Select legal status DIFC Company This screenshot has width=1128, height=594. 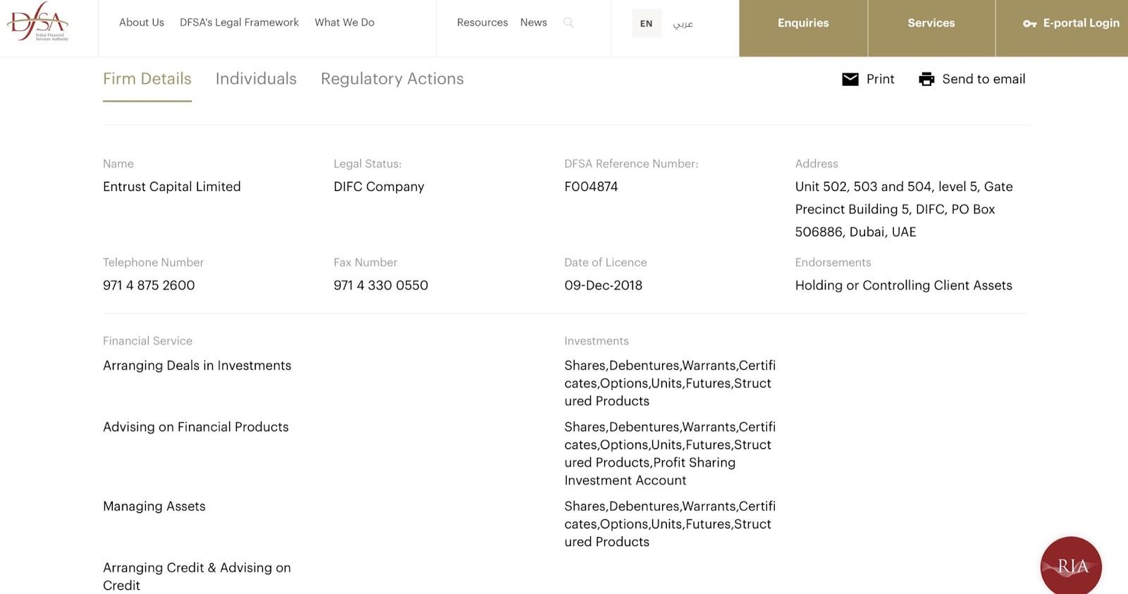coord(379,187)
